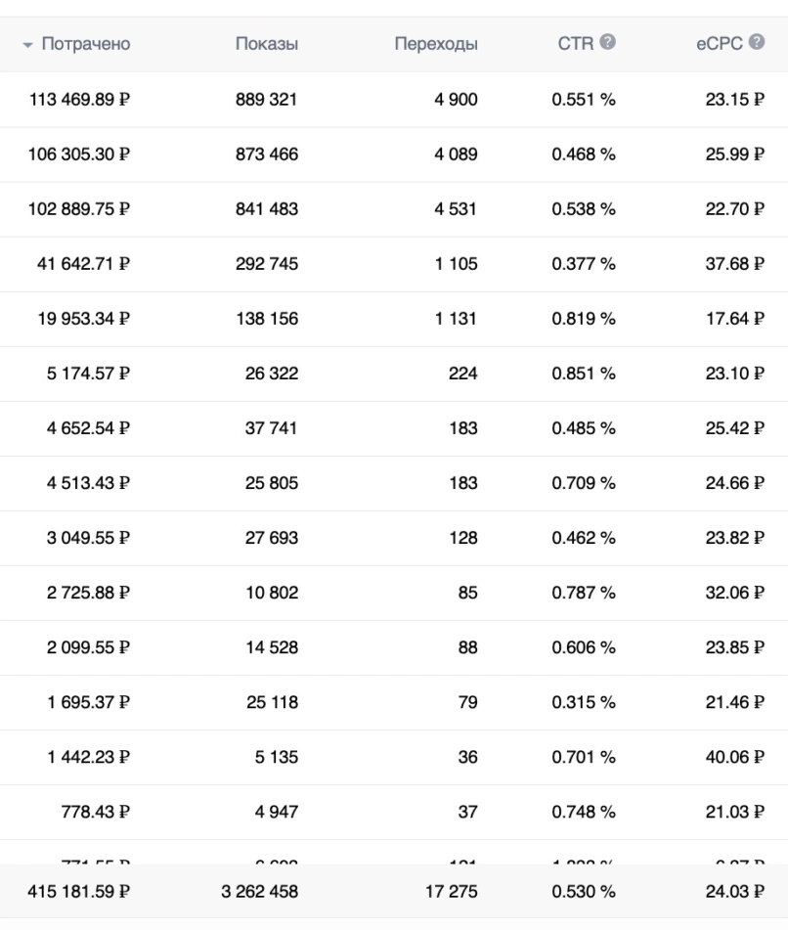The image size is (788, 930).
Task: Toggle the sort arrow beside Потрачено
Action: 27,44
